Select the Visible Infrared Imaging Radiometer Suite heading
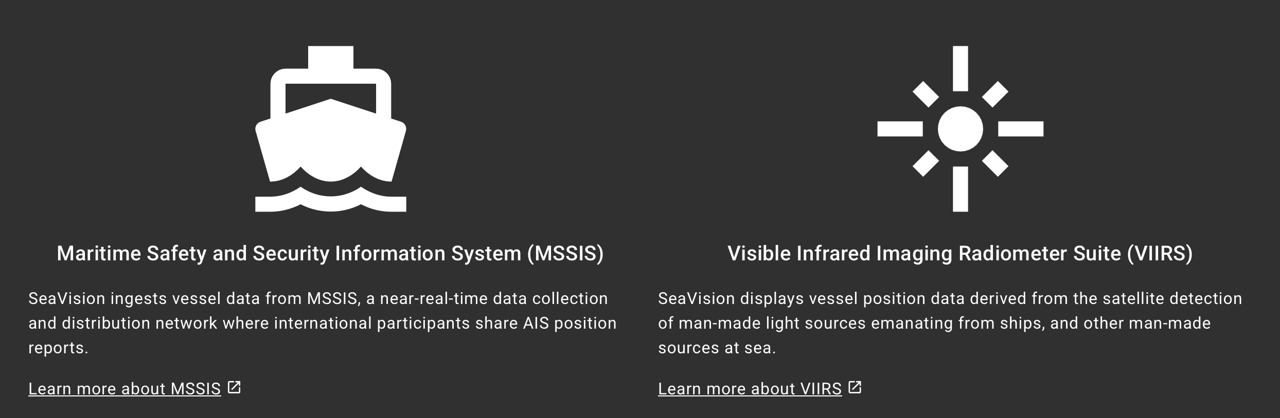 click(x=960, y=254)
